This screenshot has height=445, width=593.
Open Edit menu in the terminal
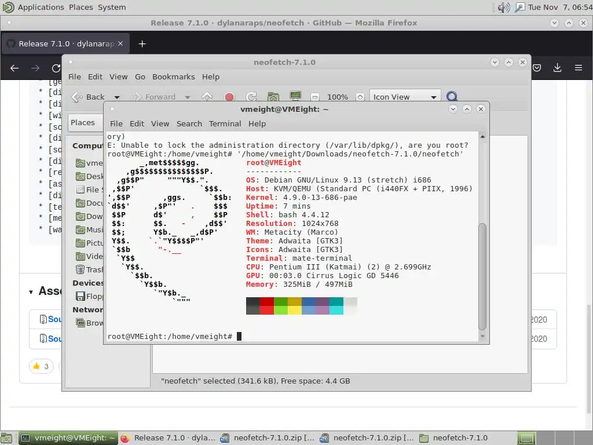(x=137, y=124)
